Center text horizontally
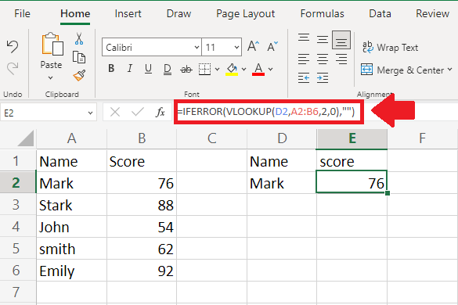458x305 pixels. [323, 59]
